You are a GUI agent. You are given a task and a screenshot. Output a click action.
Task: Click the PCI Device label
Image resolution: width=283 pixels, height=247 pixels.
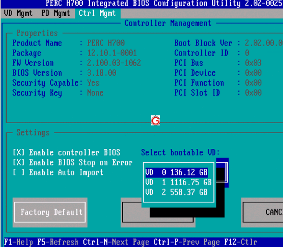[195, 73]
